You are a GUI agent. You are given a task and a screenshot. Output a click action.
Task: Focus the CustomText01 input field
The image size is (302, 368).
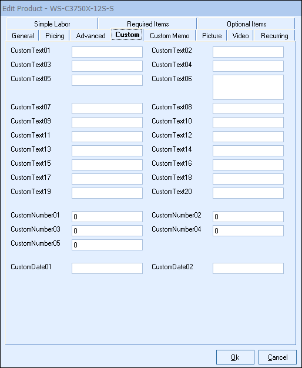coord(108,52)
